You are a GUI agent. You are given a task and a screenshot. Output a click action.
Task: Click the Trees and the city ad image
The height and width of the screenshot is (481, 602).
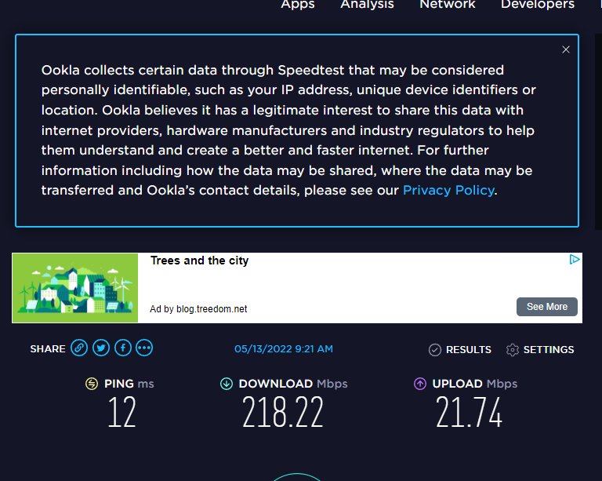coord(75,288)
